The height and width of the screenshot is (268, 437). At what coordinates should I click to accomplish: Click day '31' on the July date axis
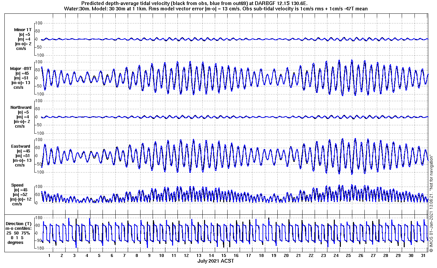(x=423, y=255)
